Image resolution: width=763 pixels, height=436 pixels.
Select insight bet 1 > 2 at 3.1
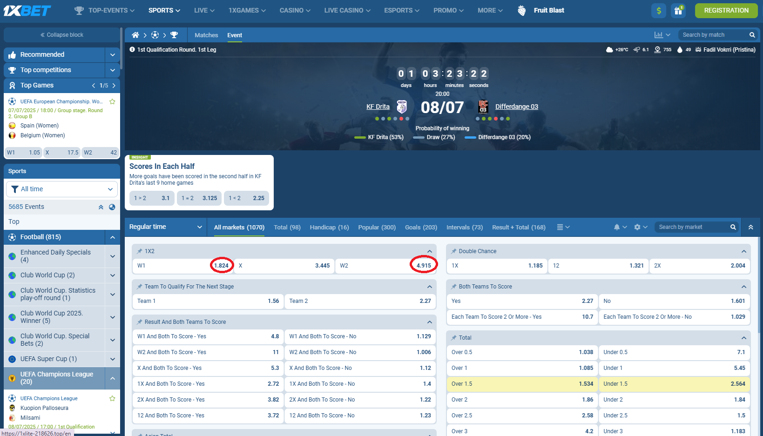tap(152, 198)
